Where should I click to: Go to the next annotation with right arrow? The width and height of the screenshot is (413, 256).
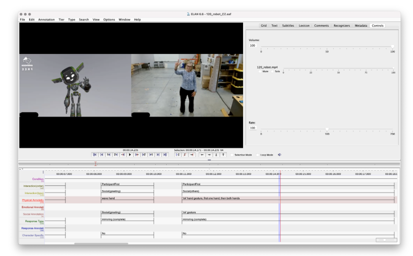coord(209,154)
